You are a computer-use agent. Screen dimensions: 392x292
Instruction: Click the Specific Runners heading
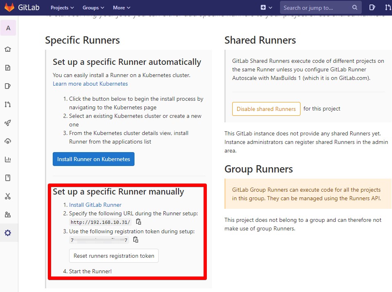[x=83, y=40]
